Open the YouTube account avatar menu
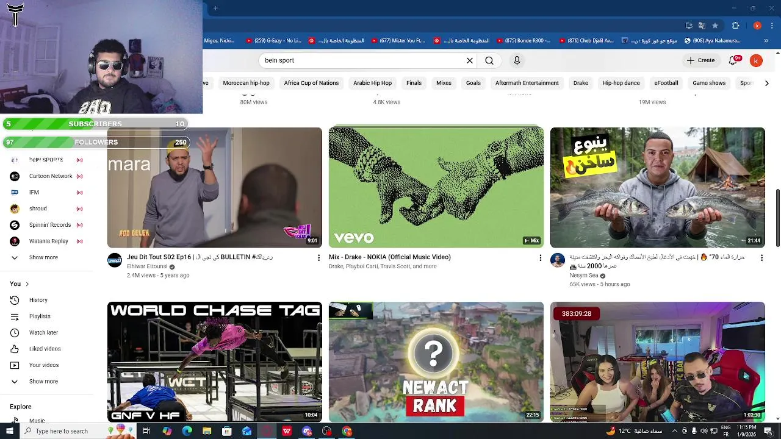The width and height of the screenshot is (781, 439). 756,60
